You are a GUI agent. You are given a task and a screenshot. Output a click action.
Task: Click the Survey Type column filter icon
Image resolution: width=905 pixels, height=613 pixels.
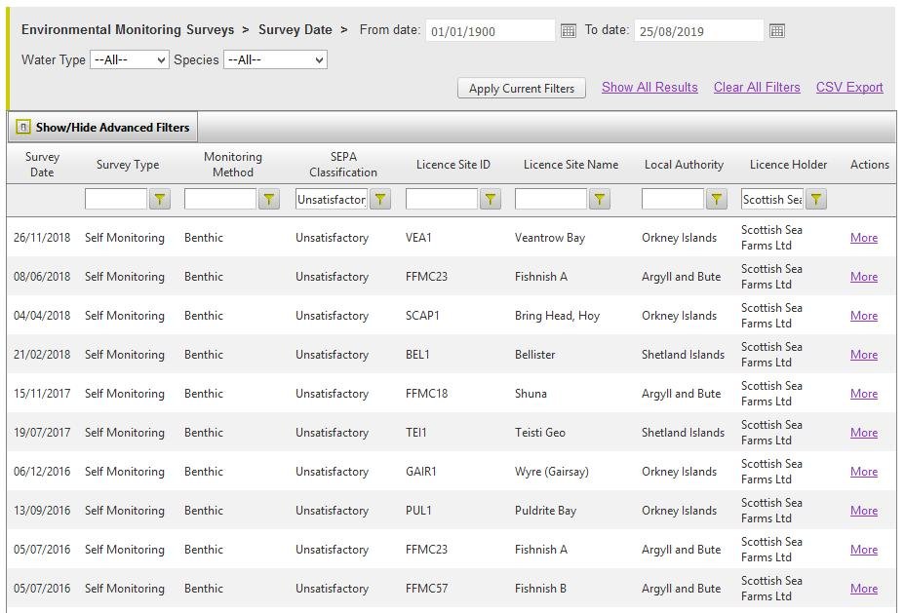(x=160, y=200)
